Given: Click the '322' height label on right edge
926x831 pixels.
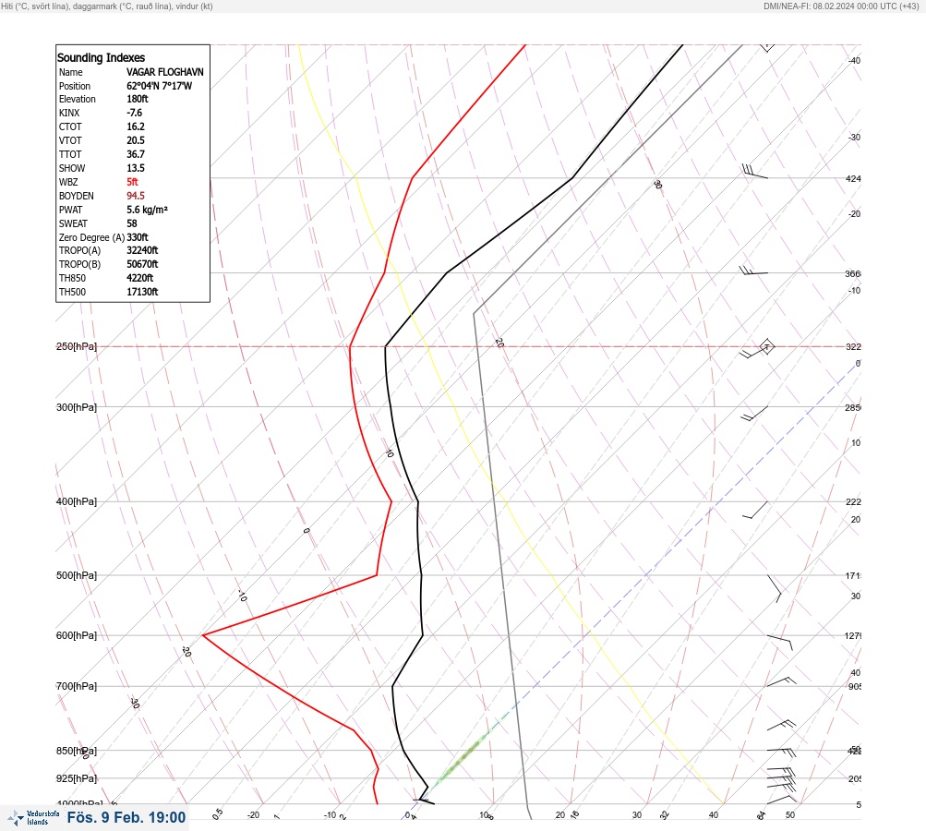Looking at the screenshot, I should [x=853, y=347].
